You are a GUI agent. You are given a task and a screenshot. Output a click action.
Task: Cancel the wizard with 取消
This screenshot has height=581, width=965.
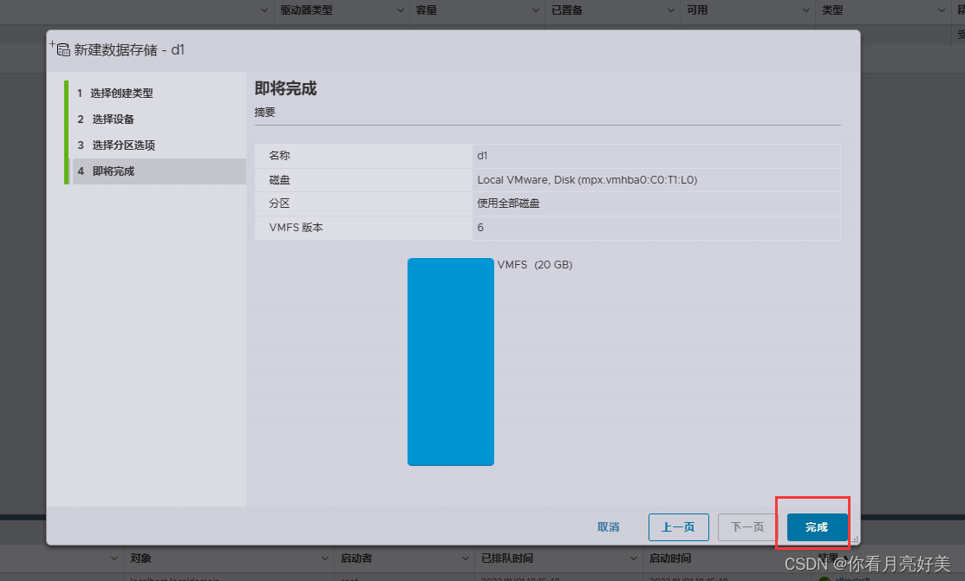click(608, 527)
